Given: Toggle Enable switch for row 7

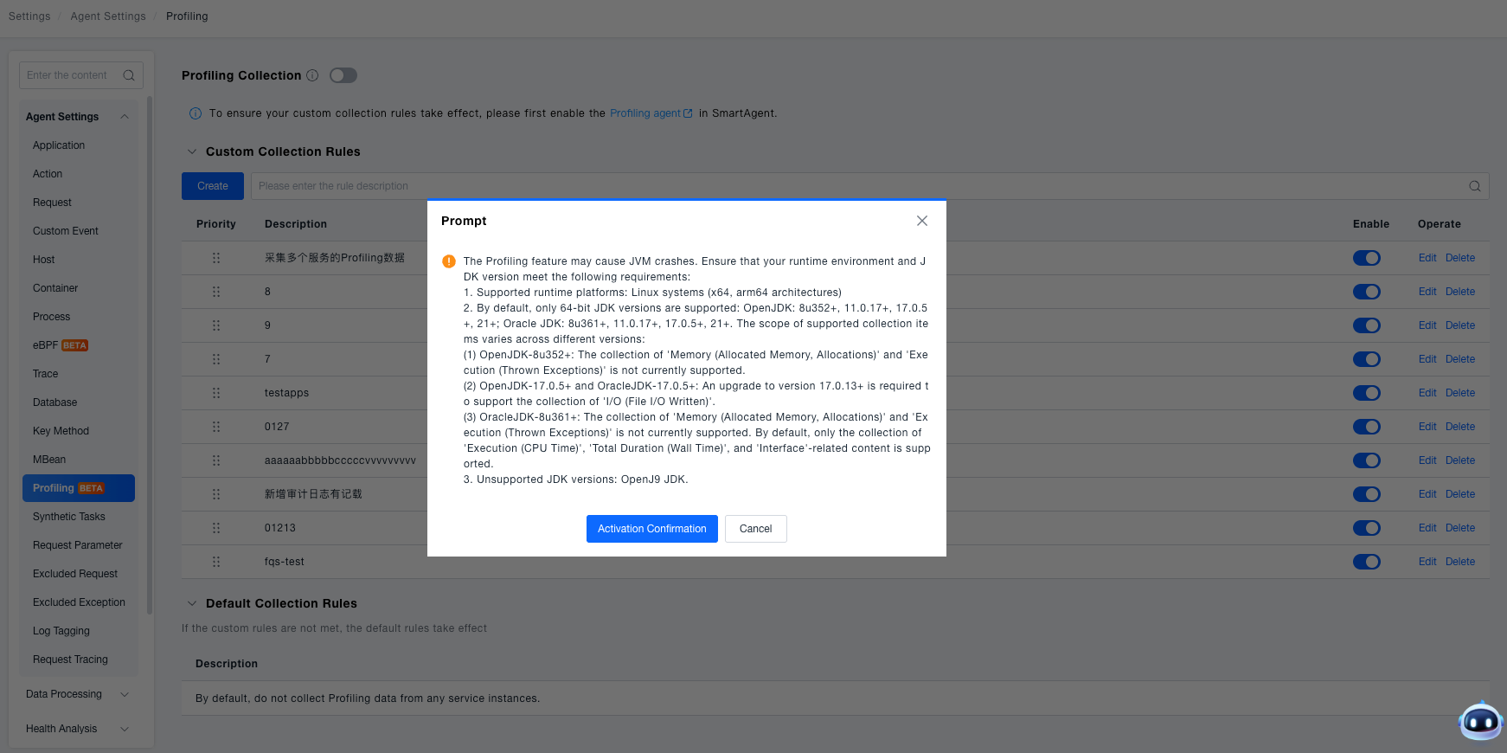Looking at the screenshot, I should (x=1367, y=359).
